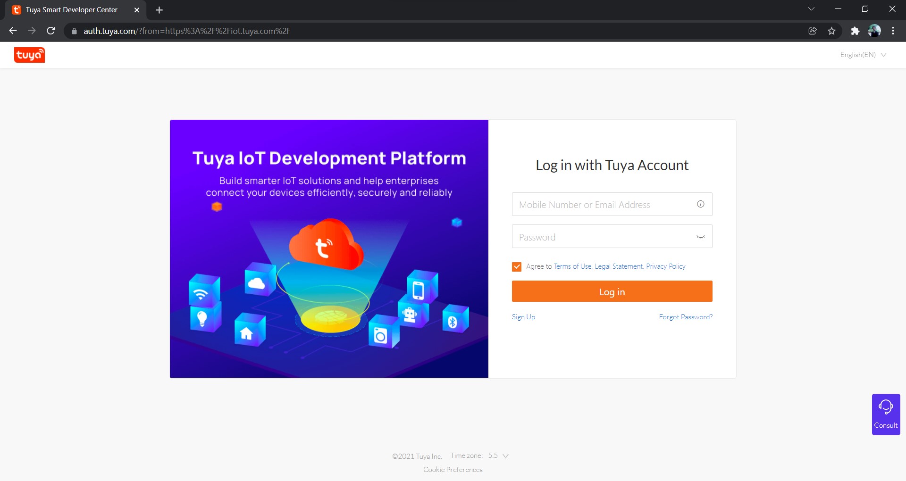This screenshot has height=481, width=906.
Task: Click Forgot Password? link
Action: coord(686,317)
